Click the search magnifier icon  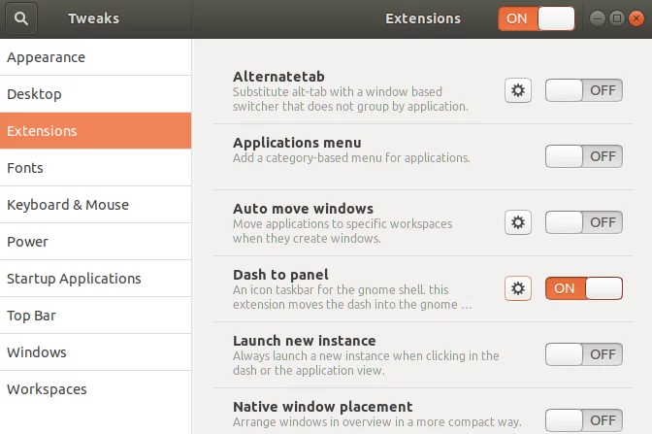[21, 18]
